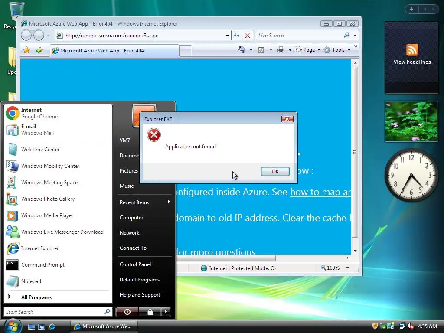Open the VM7 user folder
The width and height of the screenshot is (444, 333).
point(124,140)
